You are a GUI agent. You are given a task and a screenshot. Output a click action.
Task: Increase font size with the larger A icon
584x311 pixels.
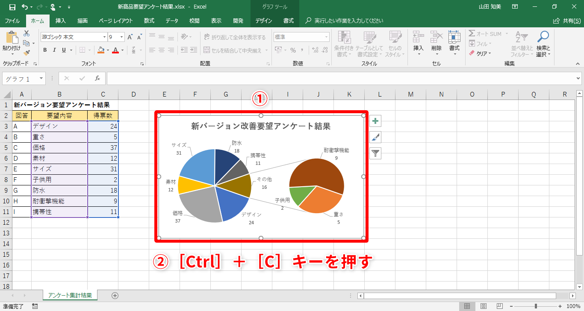tap(130, 37)
